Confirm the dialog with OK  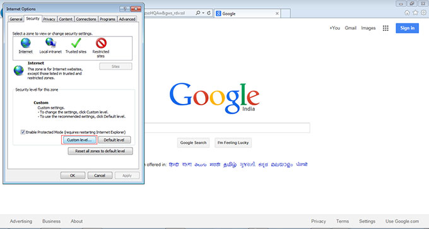[73, 175]
